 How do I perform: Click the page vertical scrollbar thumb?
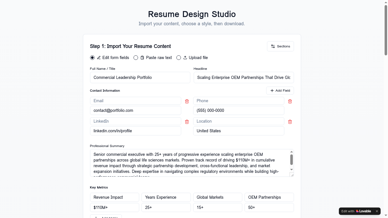[386, 30]
